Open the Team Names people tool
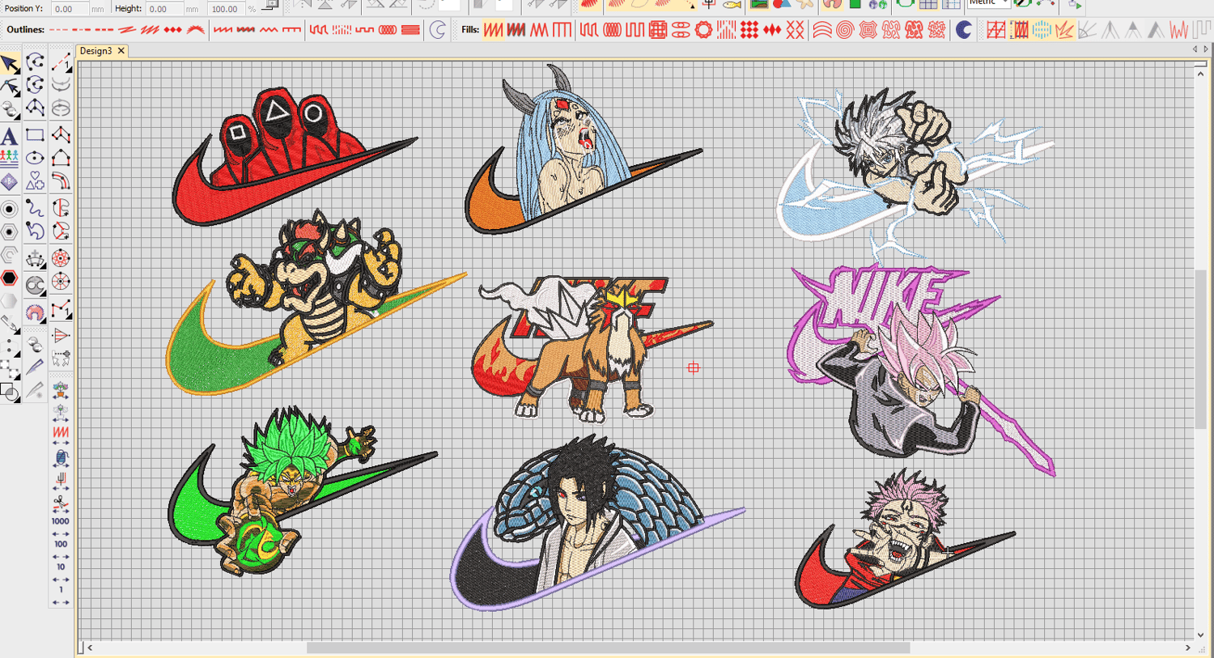This screenshot has height=658, width=1214. [10, 158]
